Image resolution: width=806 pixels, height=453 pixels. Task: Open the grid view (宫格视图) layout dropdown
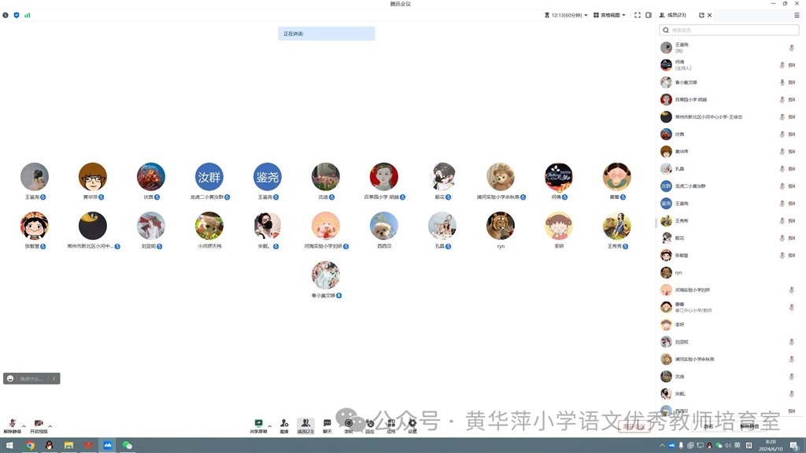(610, 16)
